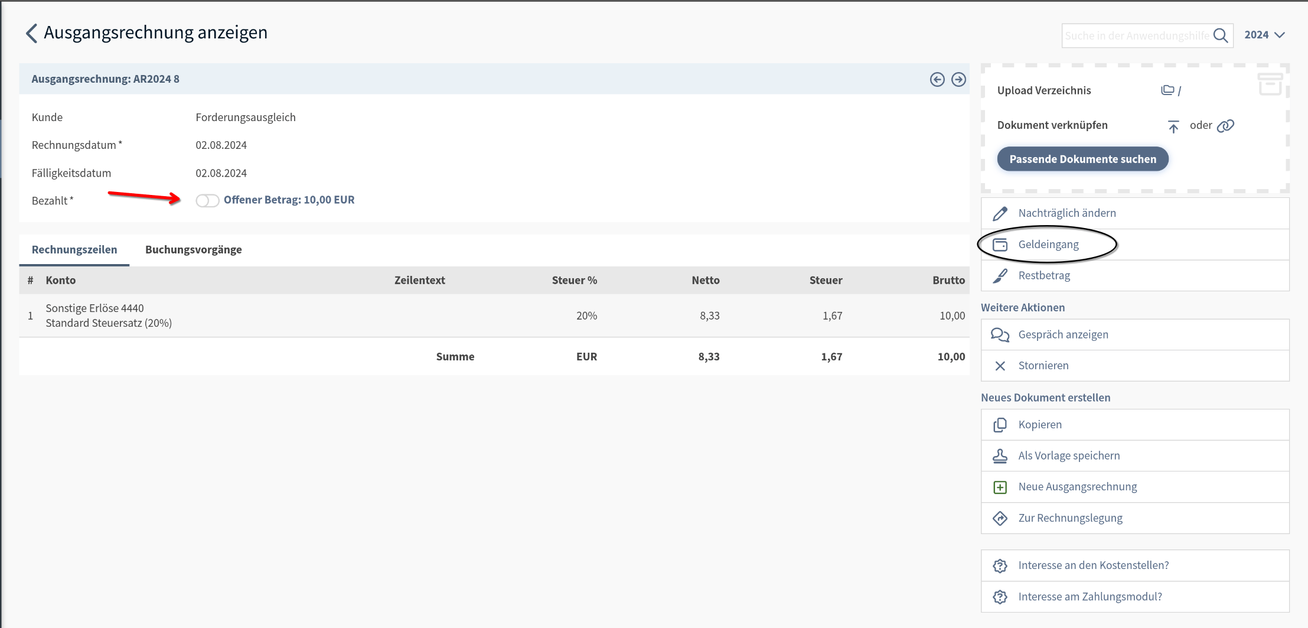Click the link document chain icon
Image resolution: width=1308 pixels, height=628 pixels.
coord(1225,125)
